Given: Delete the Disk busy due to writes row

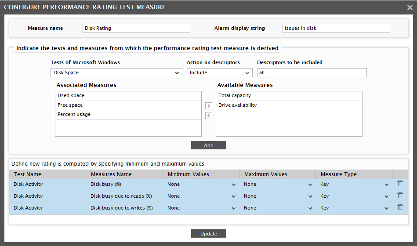Looking at the screenshot, I should 400,207.
